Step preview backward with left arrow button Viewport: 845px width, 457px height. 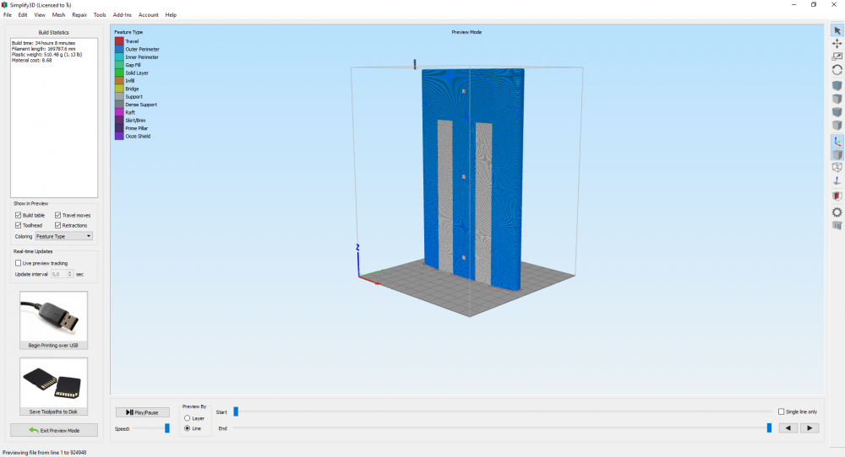point(788,428)
